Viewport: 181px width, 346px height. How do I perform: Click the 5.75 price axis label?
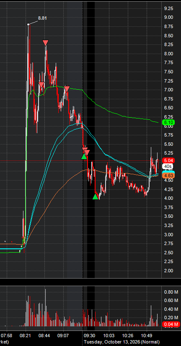coord(168,135)
